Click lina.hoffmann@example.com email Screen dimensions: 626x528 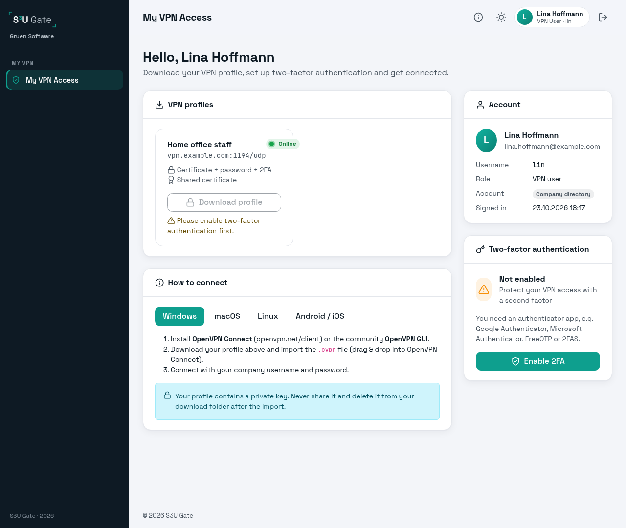click(x=552, y=146)
